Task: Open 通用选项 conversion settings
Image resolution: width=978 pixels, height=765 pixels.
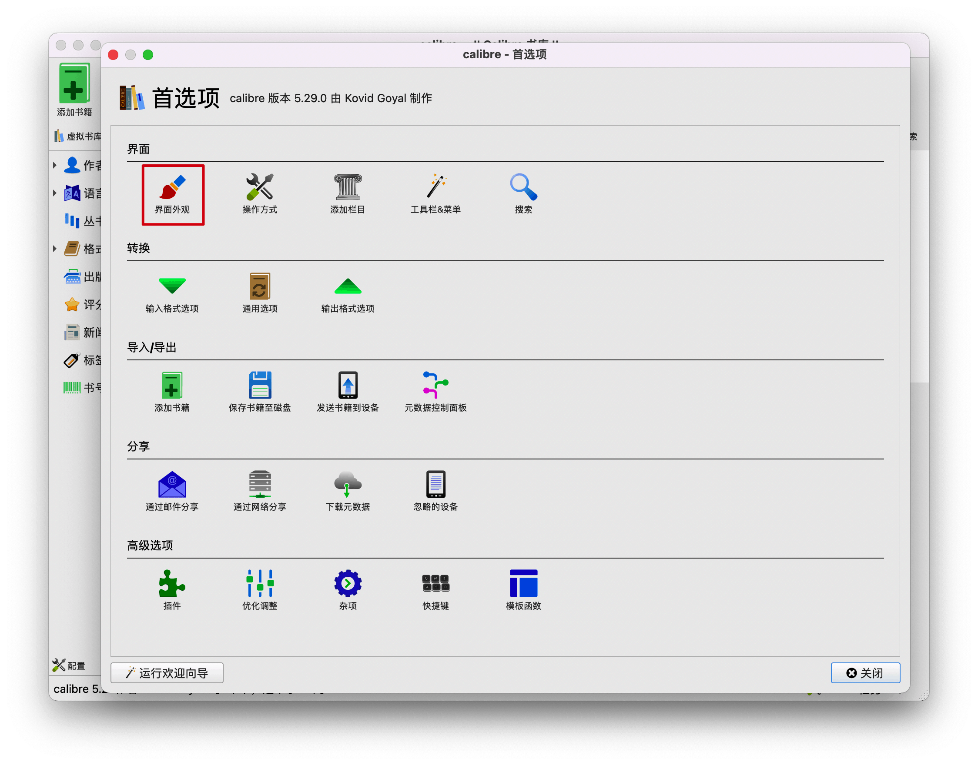Action: point(260,294)
